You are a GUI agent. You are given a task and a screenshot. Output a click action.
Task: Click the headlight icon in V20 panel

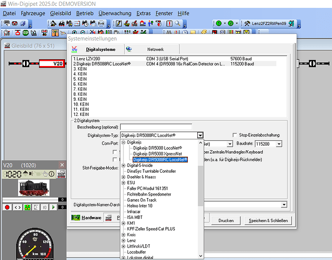(x=31, y=174)
